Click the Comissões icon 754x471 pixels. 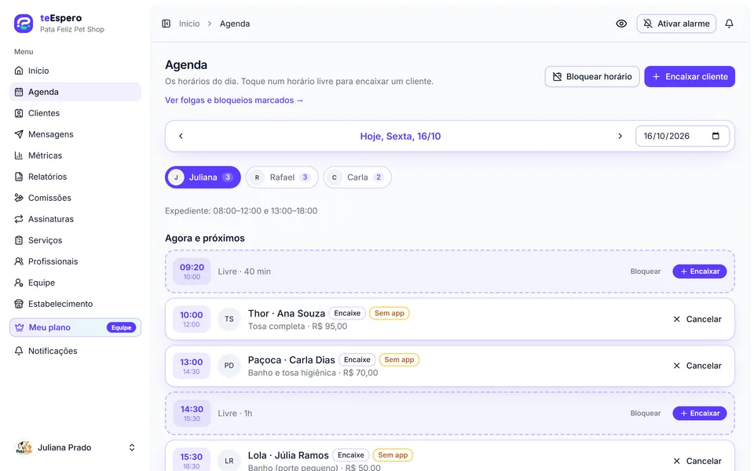point(19,198)
